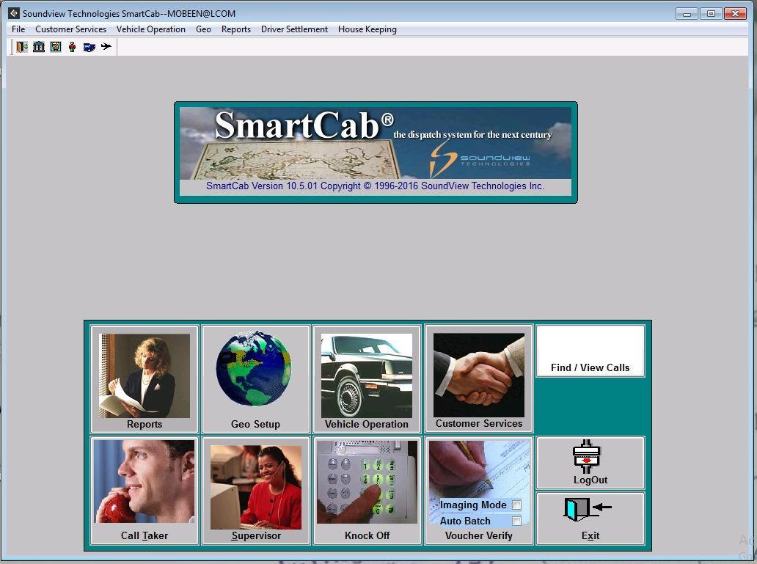The image size is (757, 564).
Task: Select the airplane toolbar icon
Action: [x=106, y=47]
